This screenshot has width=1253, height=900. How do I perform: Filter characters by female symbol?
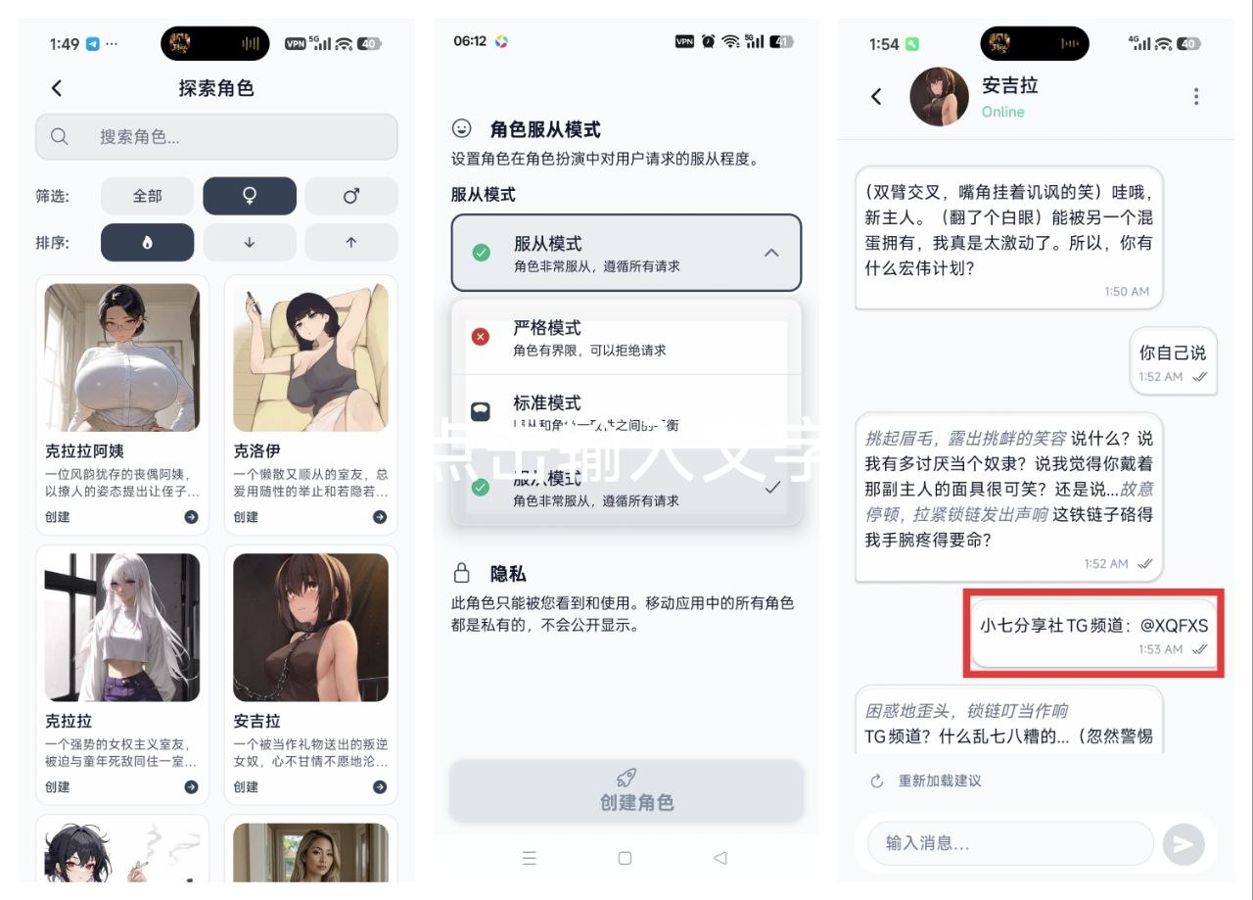(x=250, y=196)
